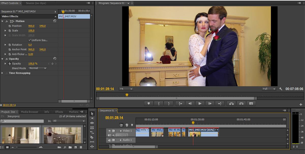The image size is (305, 154).
Task: Toggle Uniform Scale checkbox
Action: click(x=29, y=40)
